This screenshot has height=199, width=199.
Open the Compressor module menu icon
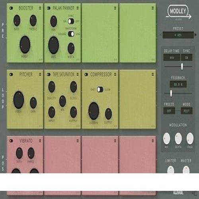pyautogui.click(x=115, y=74)
